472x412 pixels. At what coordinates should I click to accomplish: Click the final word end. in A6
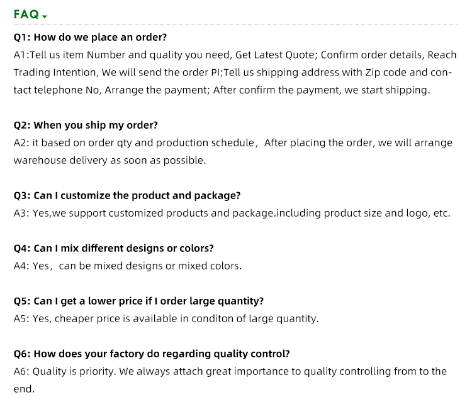pos(24,389)
